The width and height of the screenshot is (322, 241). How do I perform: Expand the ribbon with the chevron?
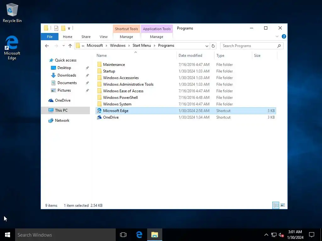coord(277,36)
